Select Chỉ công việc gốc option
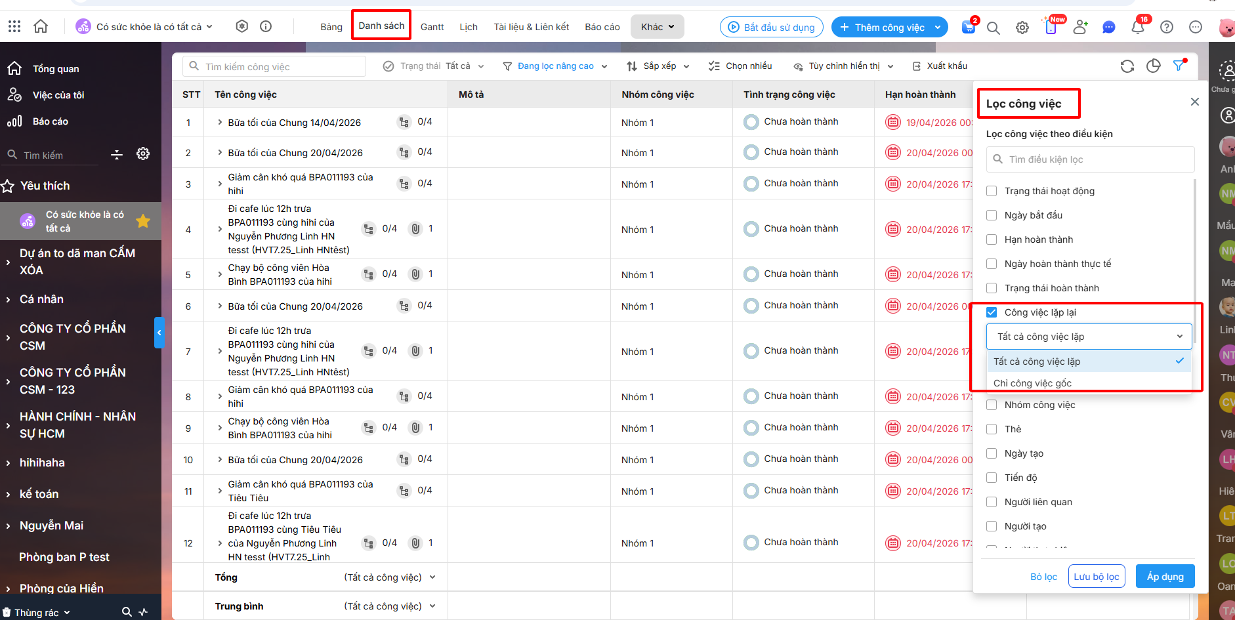The height and width of the screenshot is (620, 1235). (x=1032, y=383)
